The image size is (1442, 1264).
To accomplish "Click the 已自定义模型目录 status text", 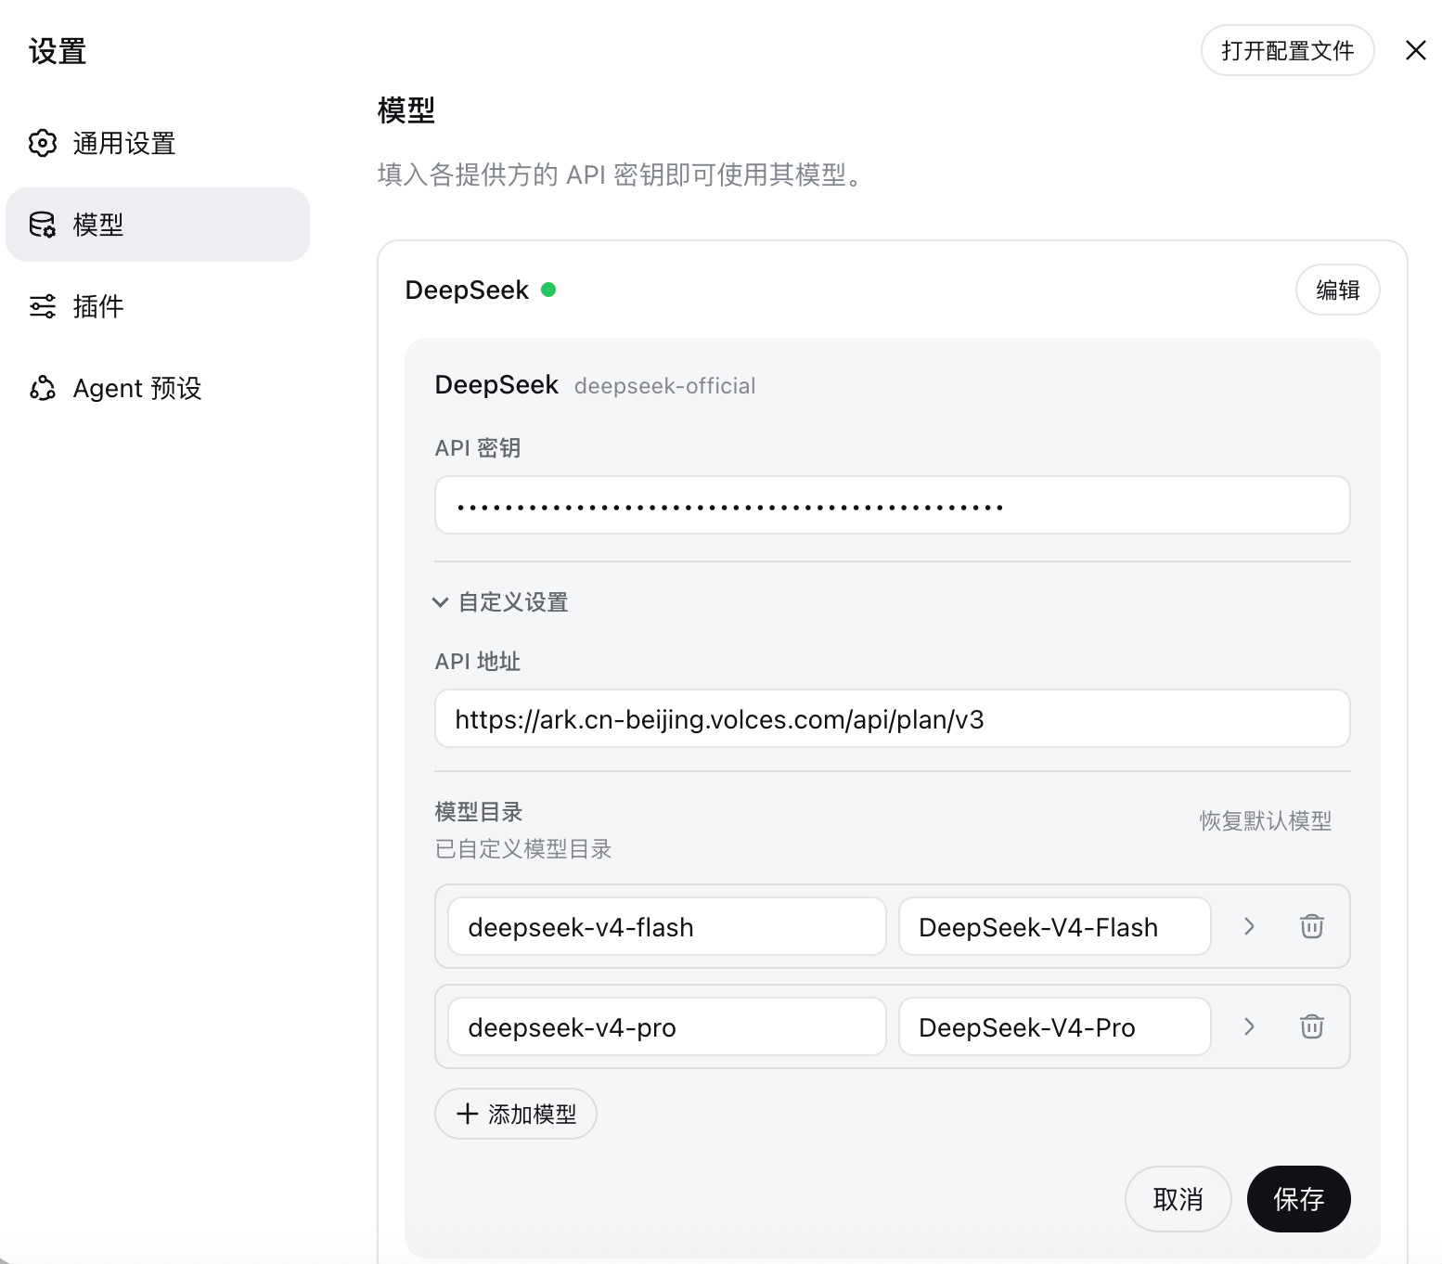I will [x=523, y=849].
